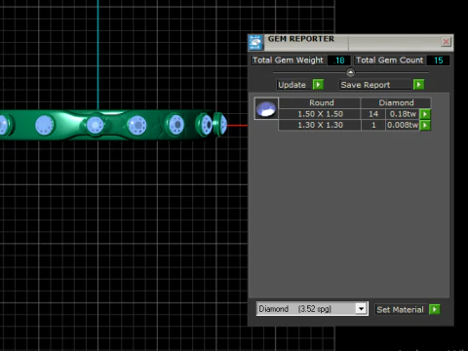Click the Set Material label
Image resolution: width=468 pixels, height=351 pixels.
pyautogui.click(x=400, y=309)
